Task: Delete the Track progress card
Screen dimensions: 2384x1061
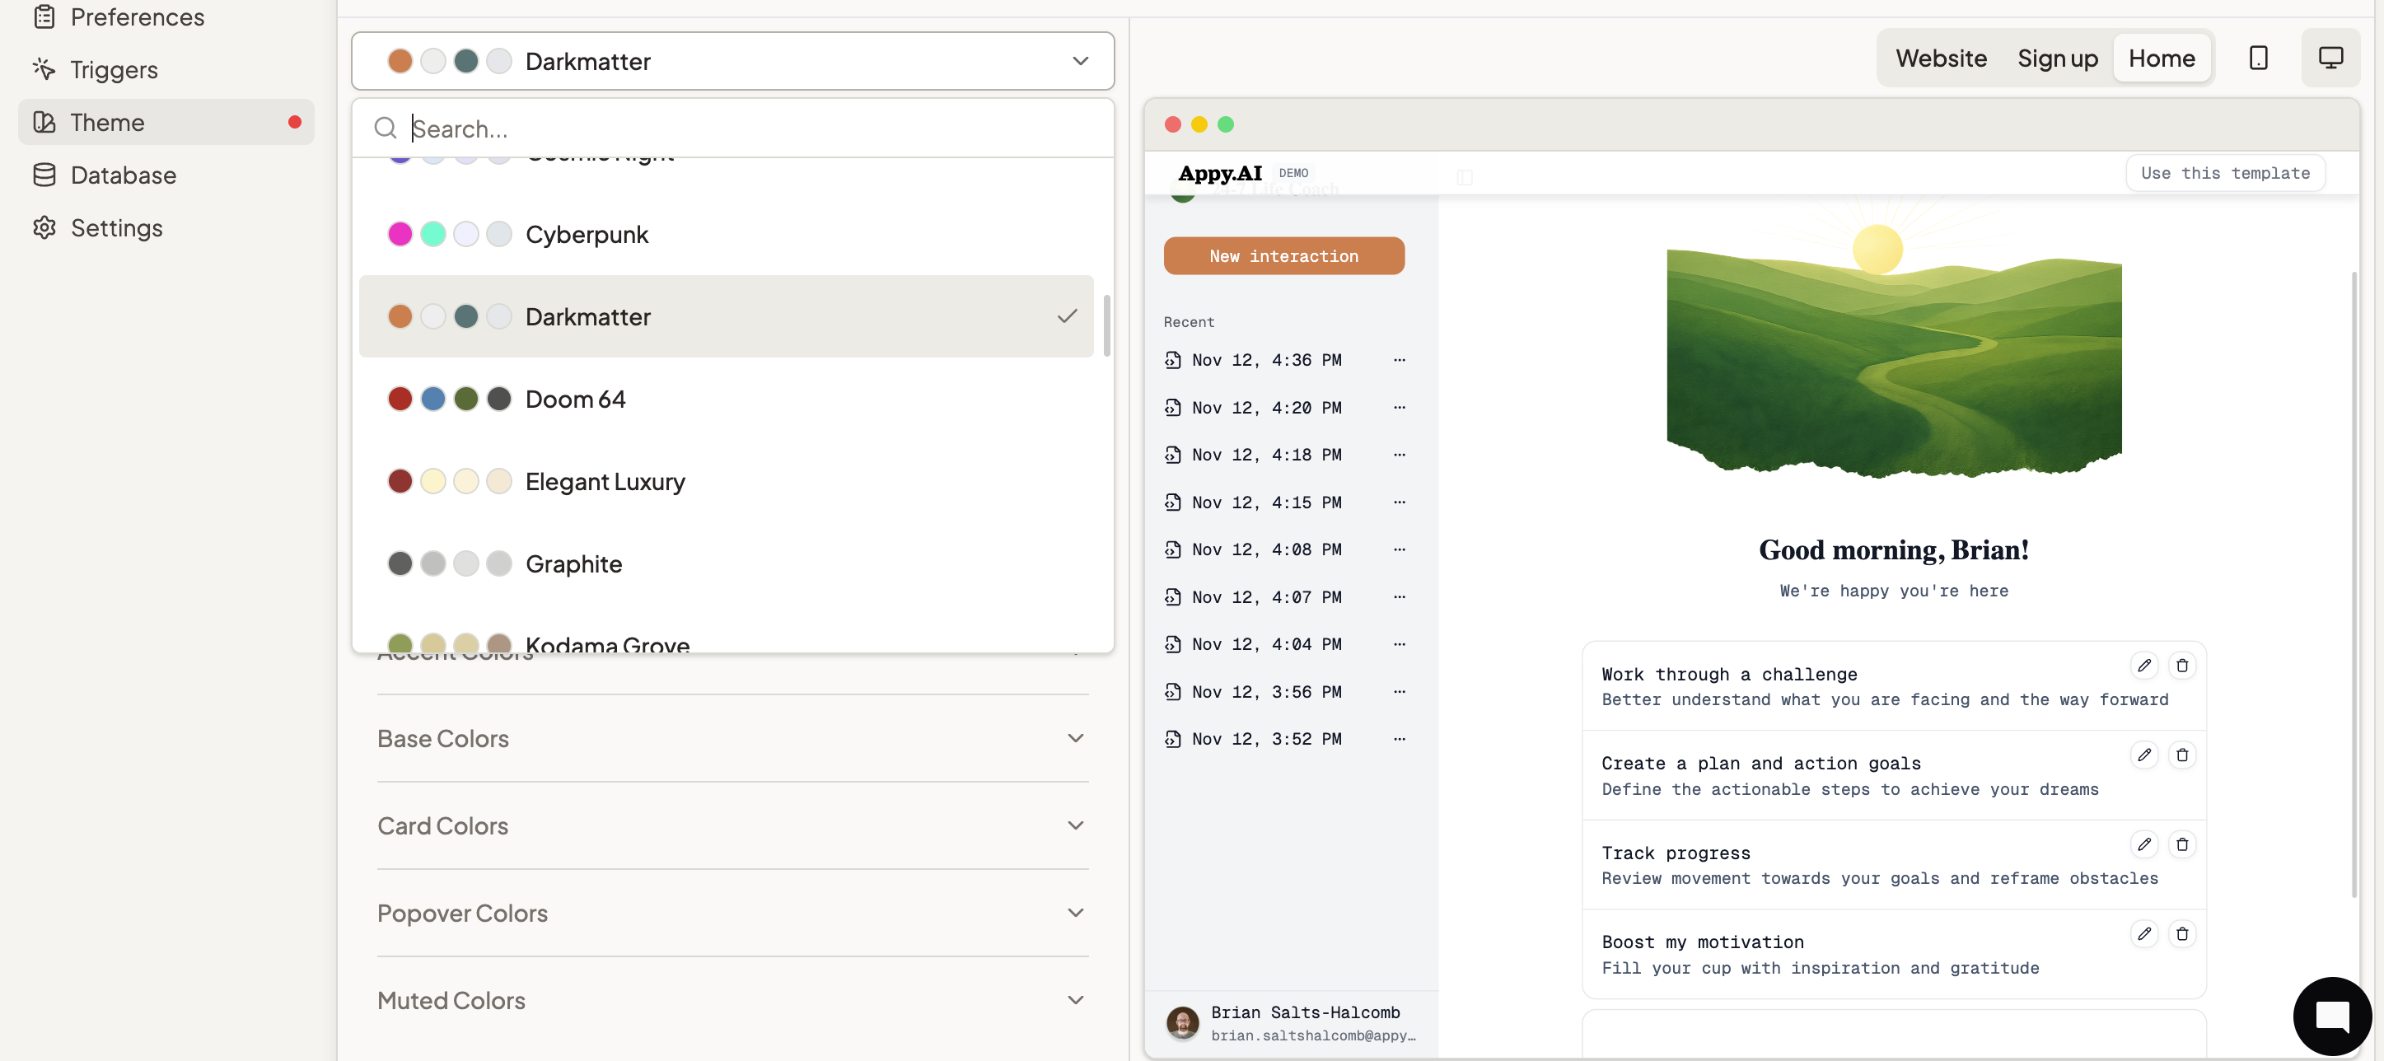Action: point(2181,844)
